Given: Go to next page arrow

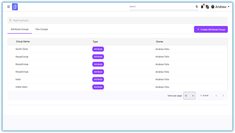Looking at the screenshot, I should pyautogui.click(x=223, y=96).
